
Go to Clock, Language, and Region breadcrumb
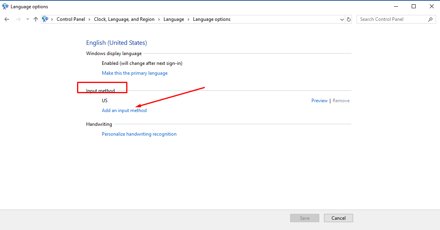coord(124,19)
